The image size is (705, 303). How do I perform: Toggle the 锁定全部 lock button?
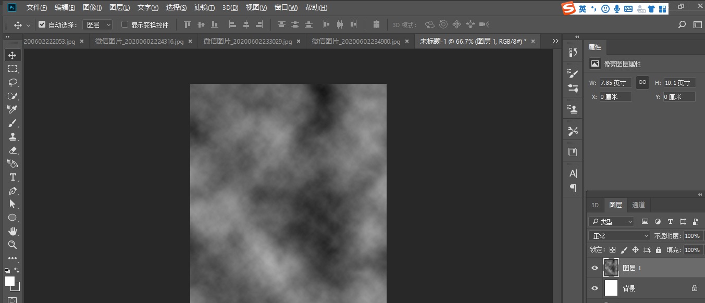[x=659, y=250]
